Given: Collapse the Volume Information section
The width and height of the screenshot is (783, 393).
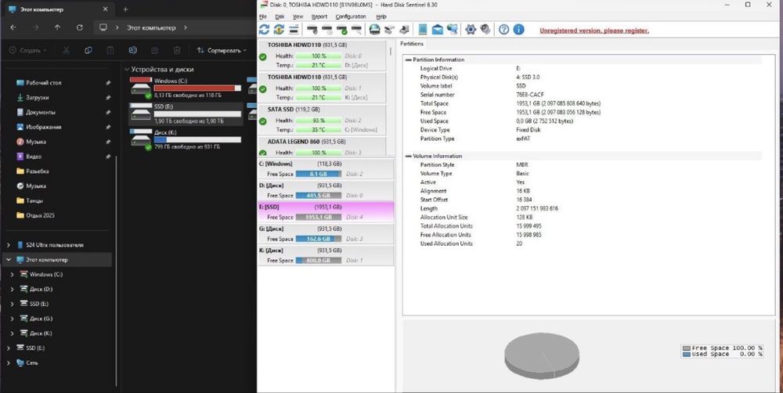Looking at the screenshot, I should (x=409, y=157).
